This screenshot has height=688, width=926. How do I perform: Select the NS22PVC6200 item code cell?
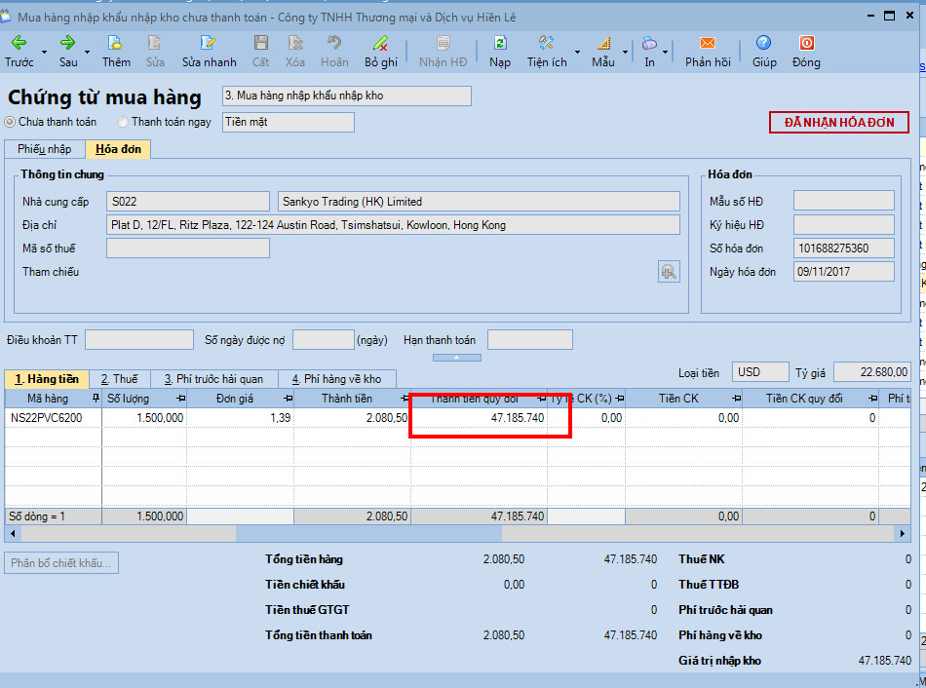[54, 417]
